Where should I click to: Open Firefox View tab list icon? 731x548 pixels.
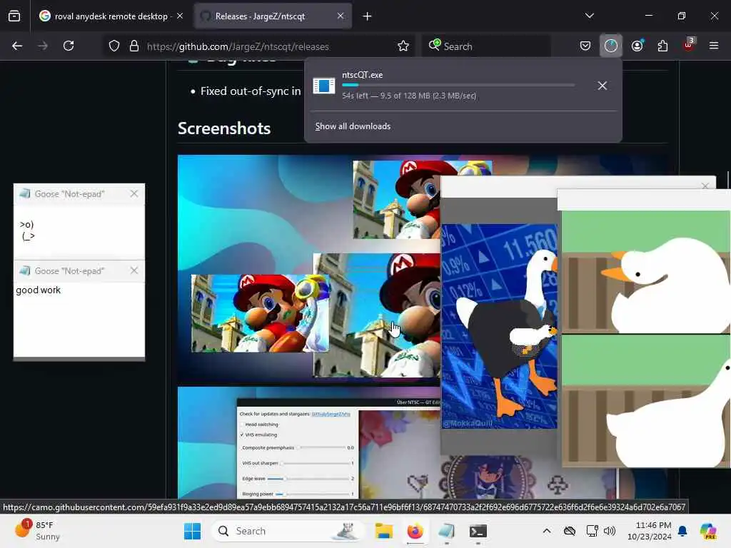(14, 16)
